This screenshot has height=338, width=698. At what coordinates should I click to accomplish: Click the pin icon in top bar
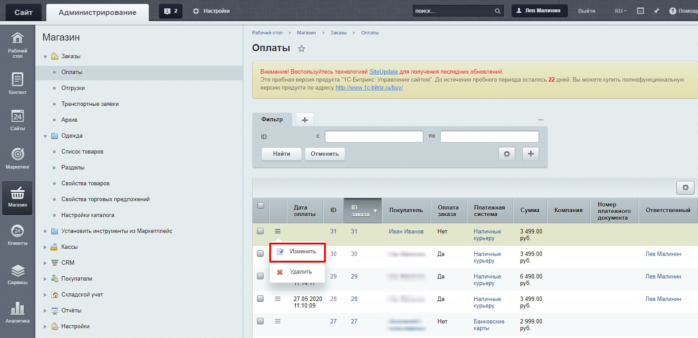[x=656, y=11]
